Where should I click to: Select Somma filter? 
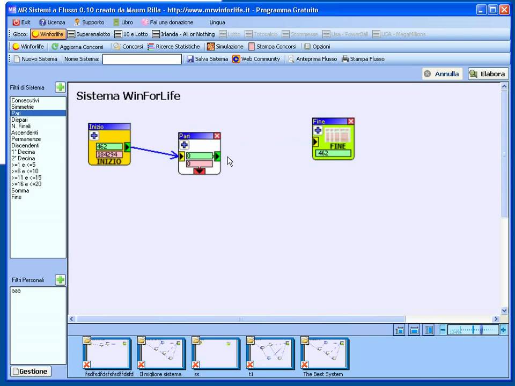[38, 191]
